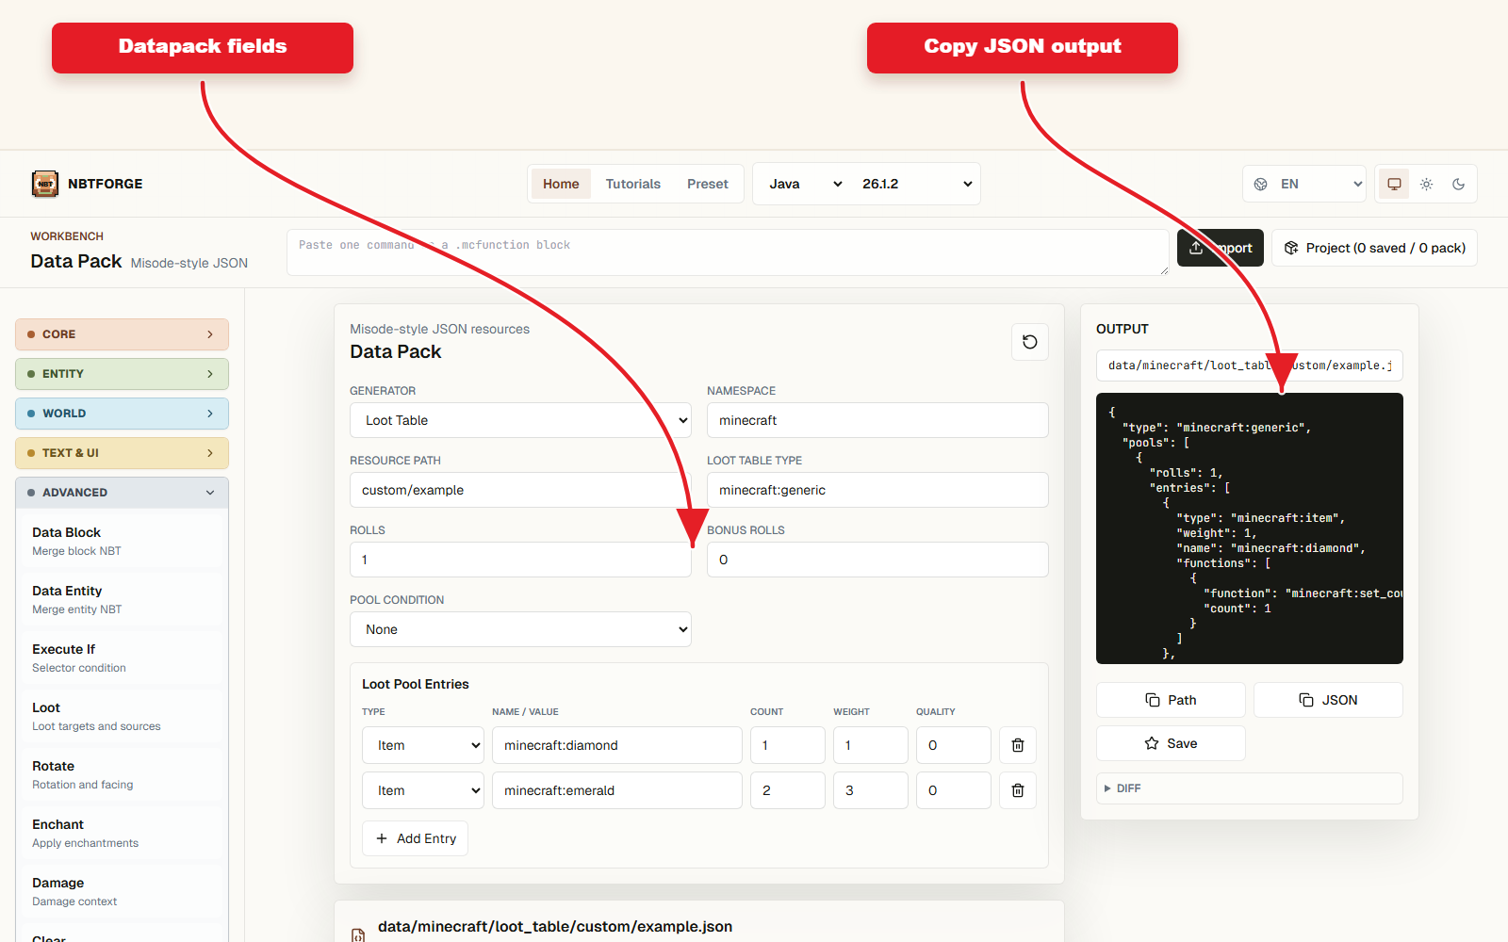The height and width of the screenshot is (942, 1508).
Task: Open the Data Entity sidebar item
Action: 122,599
